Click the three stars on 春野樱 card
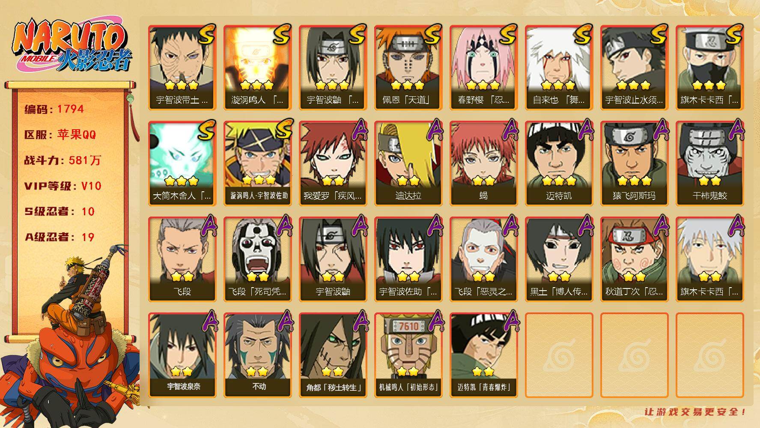Image resolution: width=760 pixels, height=428 pixels. click(483, 85)
